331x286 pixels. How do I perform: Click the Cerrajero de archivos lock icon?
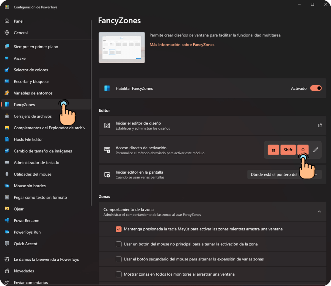coord(7,116)
